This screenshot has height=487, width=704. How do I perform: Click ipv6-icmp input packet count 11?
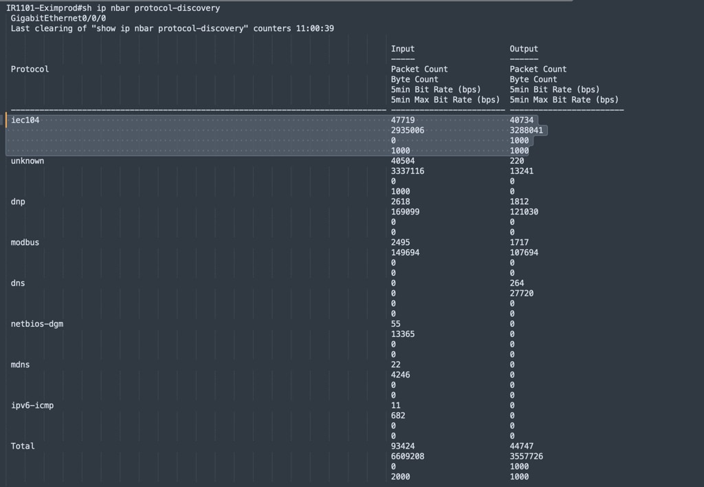pos(395,406)
